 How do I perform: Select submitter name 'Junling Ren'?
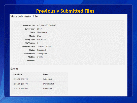[x=42, y=54]
